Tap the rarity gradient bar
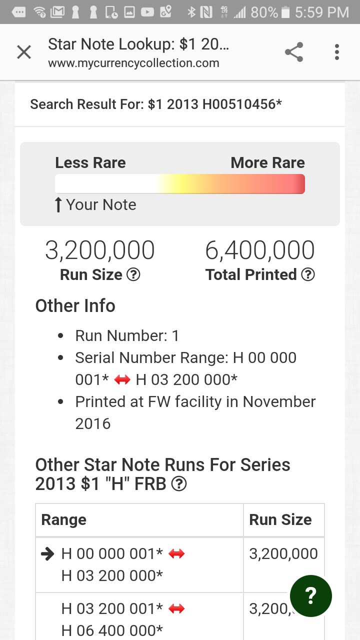The width and height of the screenshot is (360, 640). click(179, 183)
